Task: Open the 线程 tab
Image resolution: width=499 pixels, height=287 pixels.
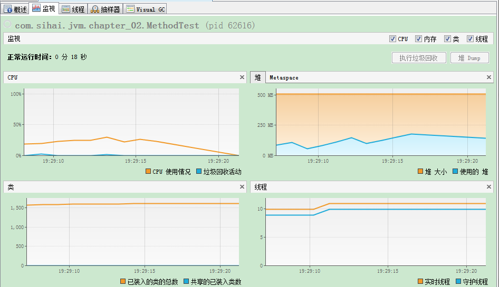Action: [73, 9]
